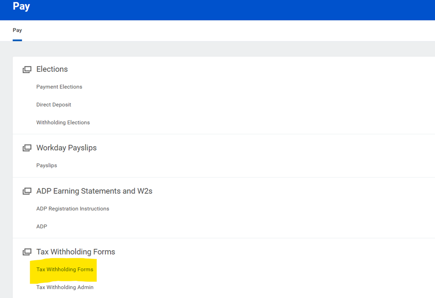Click the icon next to Tax Withholding Forms heading

pos(27,252)
